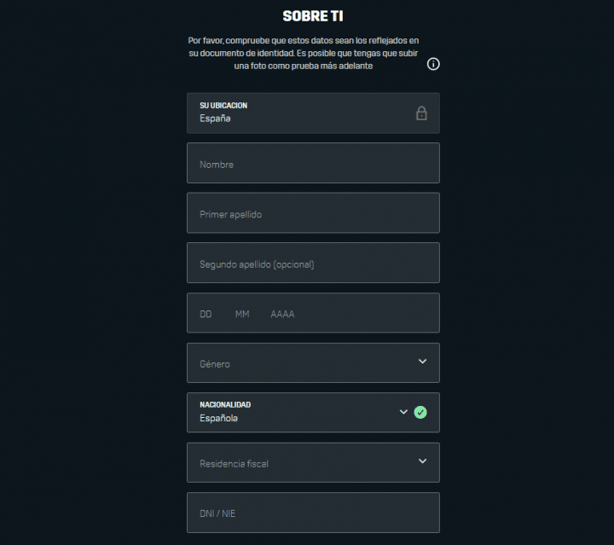Click the lock icon in Su Ubicacion
Viewport: 614px width, 545px height.
421,113
